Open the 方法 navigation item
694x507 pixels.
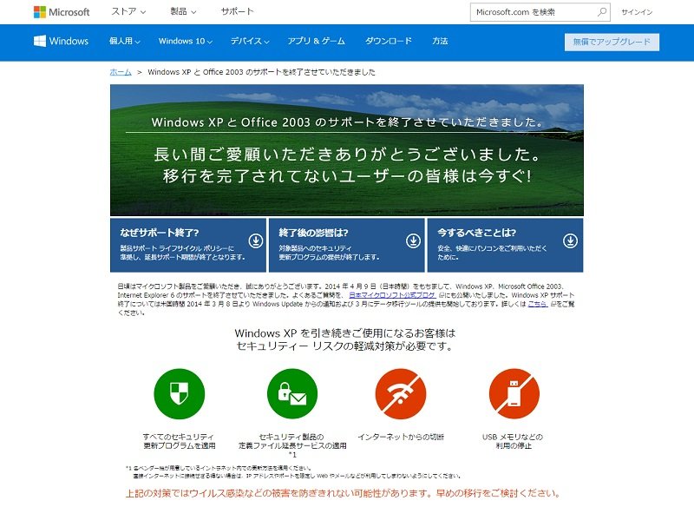point(440,41)
